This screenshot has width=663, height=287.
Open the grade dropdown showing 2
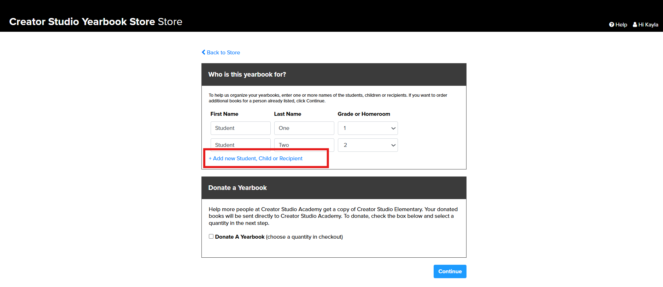click(x=368, y=145)
